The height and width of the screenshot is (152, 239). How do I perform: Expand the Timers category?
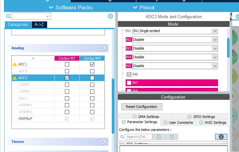[103, 142]
